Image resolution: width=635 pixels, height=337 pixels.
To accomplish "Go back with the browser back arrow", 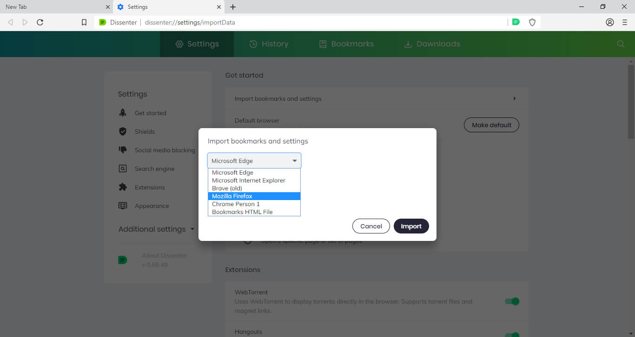I will pos(11,22).
